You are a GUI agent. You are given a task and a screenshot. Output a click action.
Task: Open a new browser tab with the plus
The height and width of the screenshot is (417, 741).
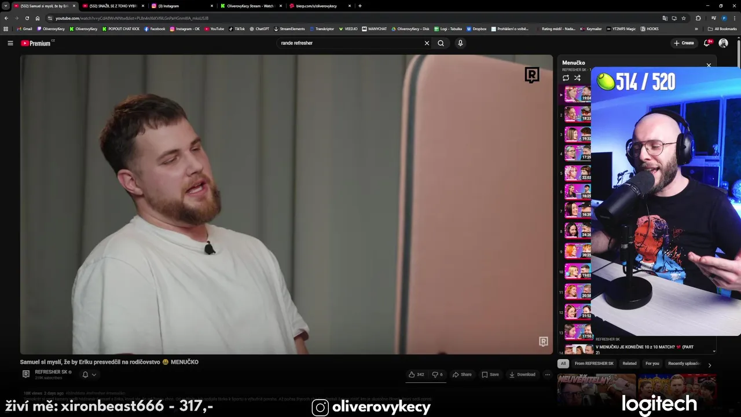point(360,6)
